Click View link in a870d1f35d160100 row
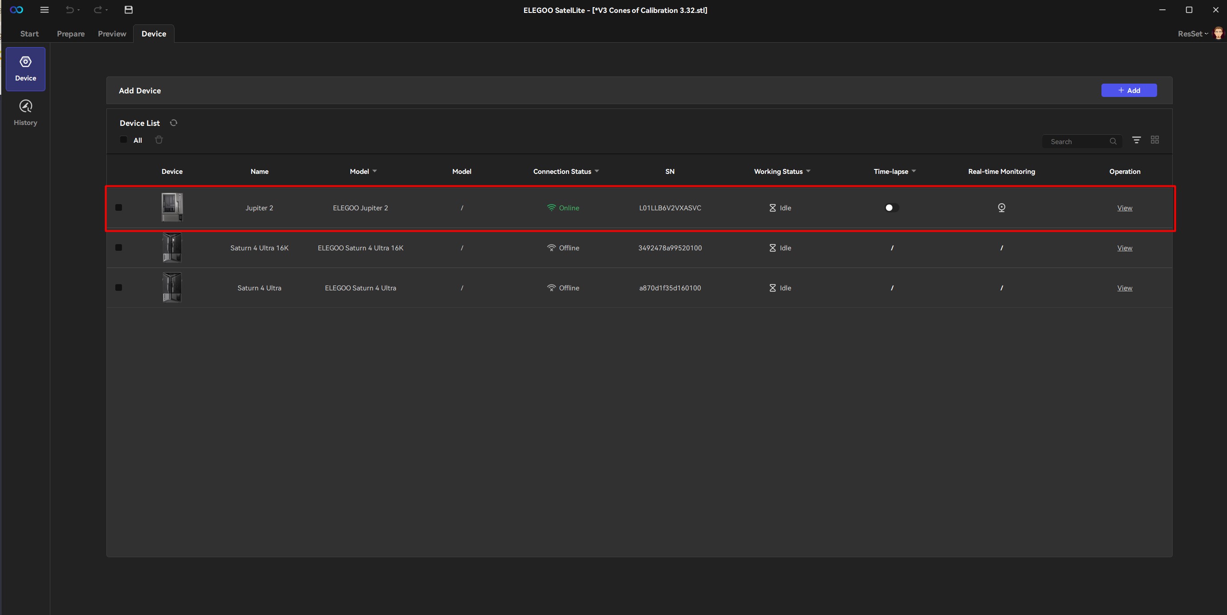The height and width of the screenshot is (615, 1227). (1125, 288)
